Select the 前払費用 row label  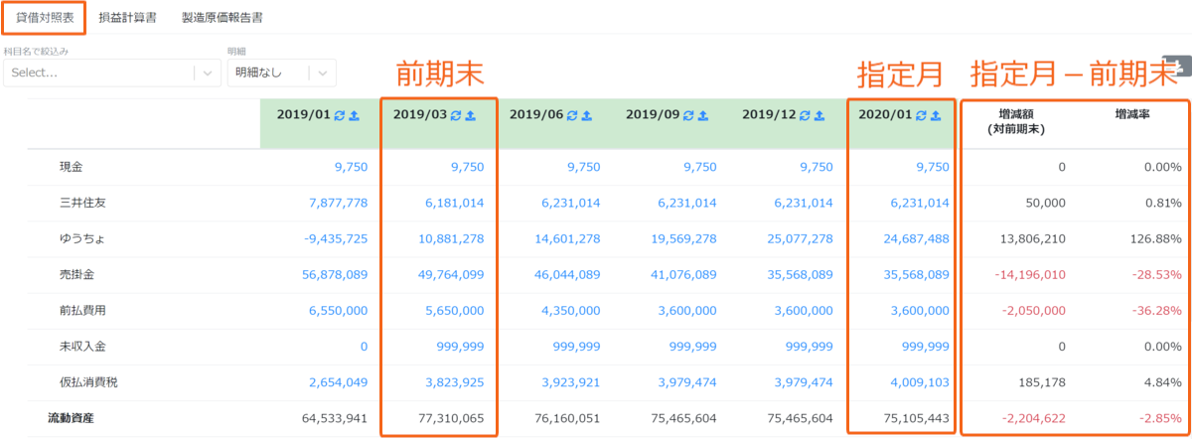[82, 311]
